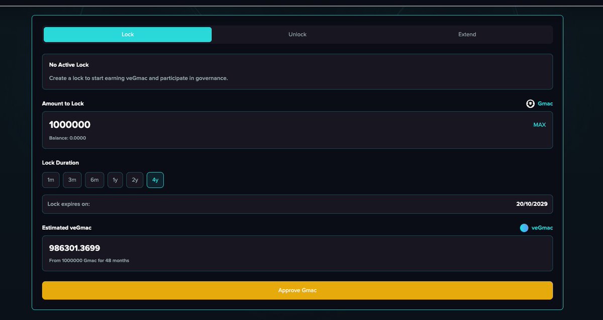Click the veGmac token label
This screenshot has height=320, width=603.
click(542, 228)
